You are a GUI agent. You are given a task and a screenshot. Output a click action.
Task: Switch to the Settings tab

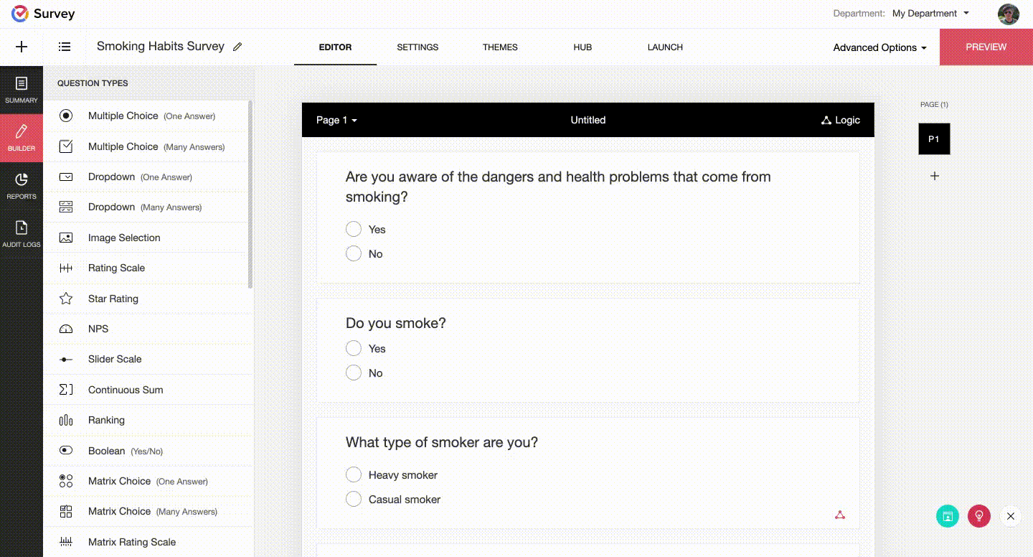[418, 47]
